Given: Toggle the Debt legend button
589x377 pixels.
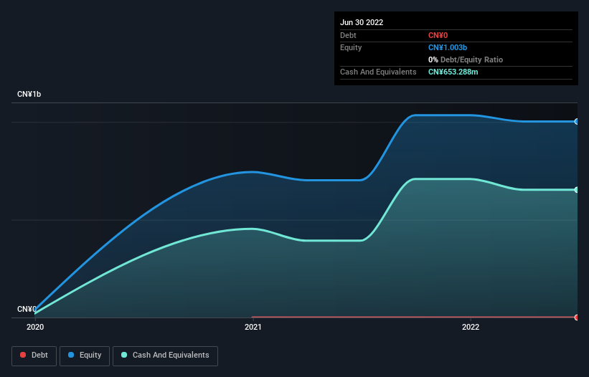Looking at the screenshot, I should click(x=34, y=355).
